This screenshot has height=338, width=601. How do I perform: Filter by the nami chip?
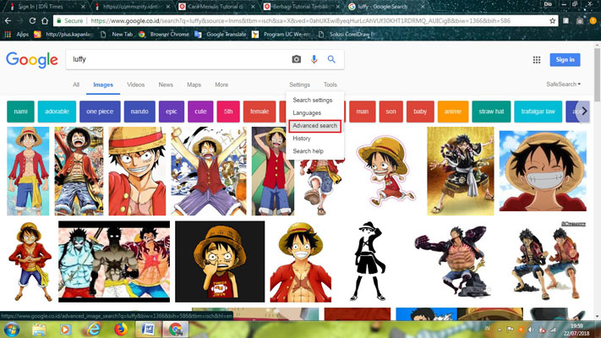(x=20, y=112)
